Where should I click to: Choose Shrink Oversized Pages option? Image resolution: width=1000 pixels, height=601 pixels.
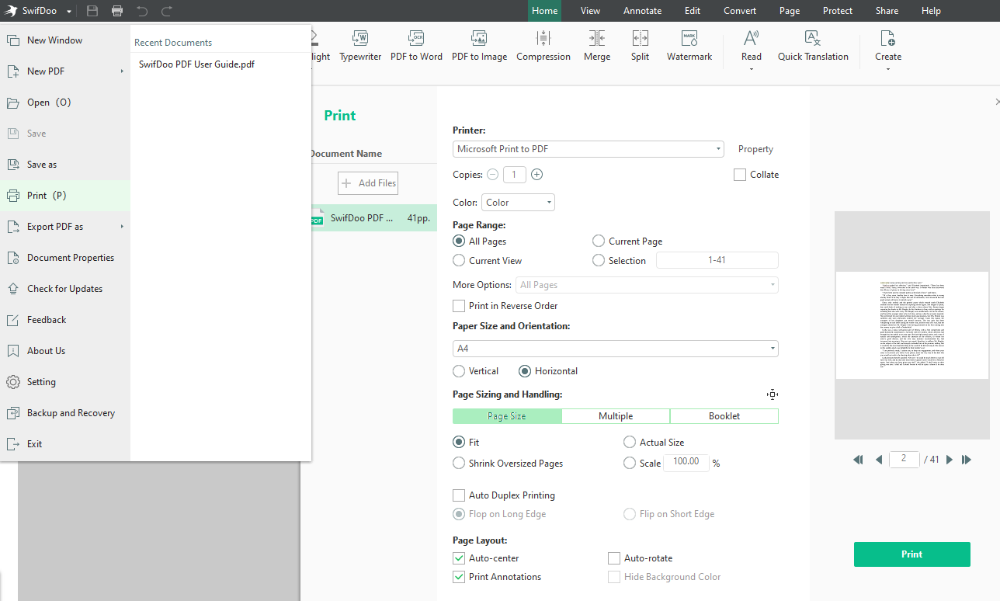tap(459, 464)
